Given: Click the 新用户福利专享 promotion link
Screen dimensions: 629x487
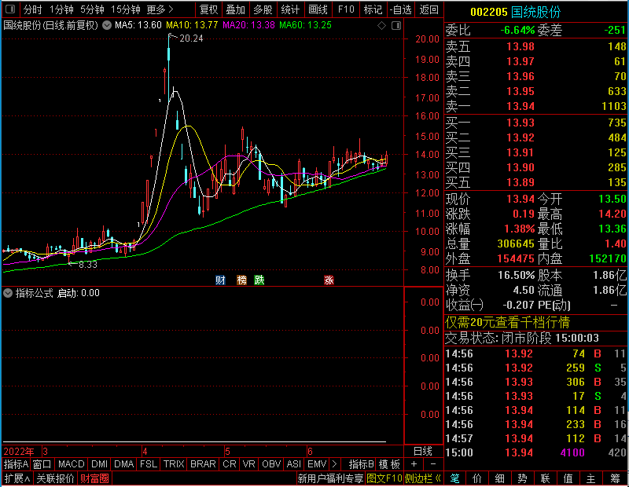Looking at the screenshot, I should tap(330, 478).
